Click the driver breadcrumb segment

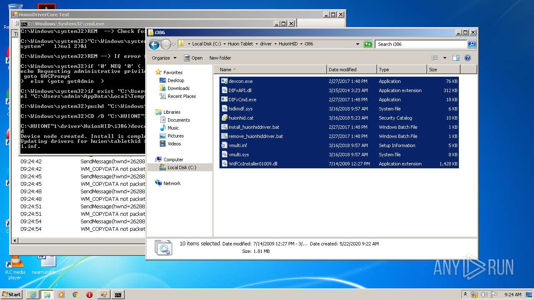(x=266, y=44)
